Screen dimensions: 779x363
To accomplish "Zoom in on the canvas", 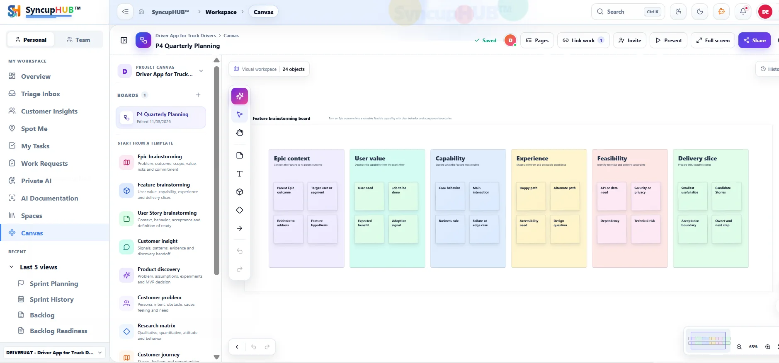I will pos(768,347).
